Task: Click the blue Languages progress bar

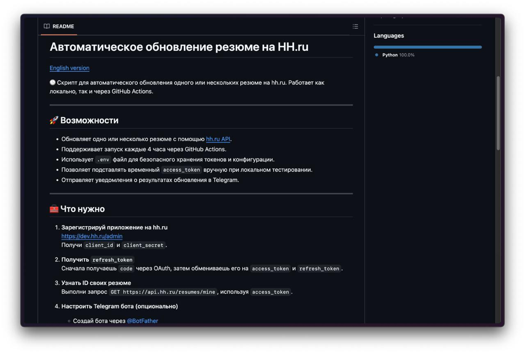Action: (427, 47)
